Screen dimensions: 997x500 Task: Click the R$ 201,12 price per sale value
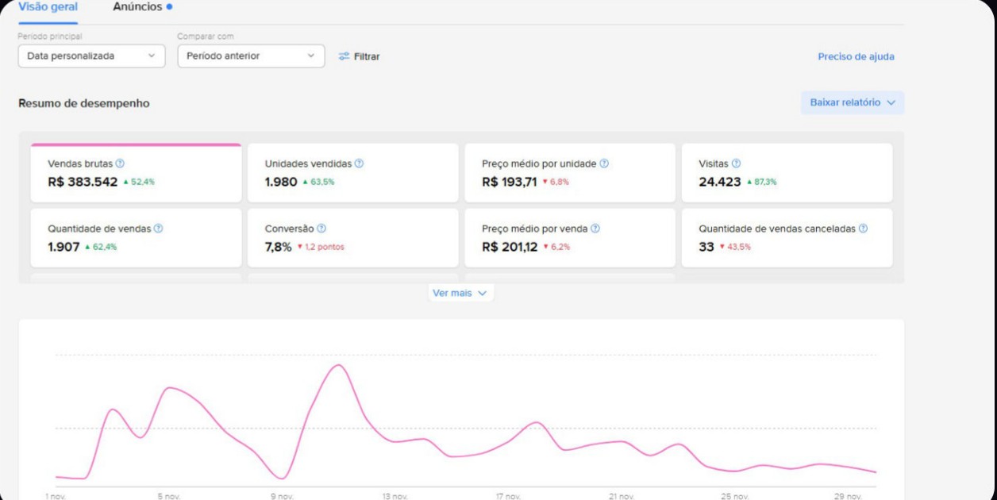point(510,247)
